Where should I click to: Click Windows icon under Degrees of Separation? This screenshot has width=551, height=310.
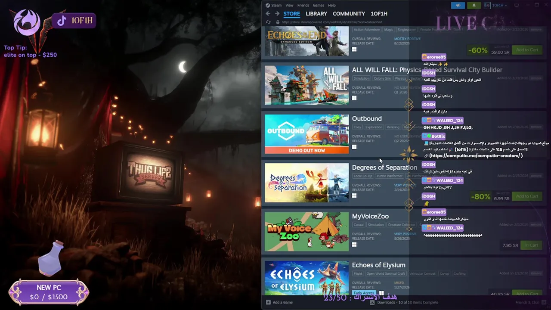[354, 195]
